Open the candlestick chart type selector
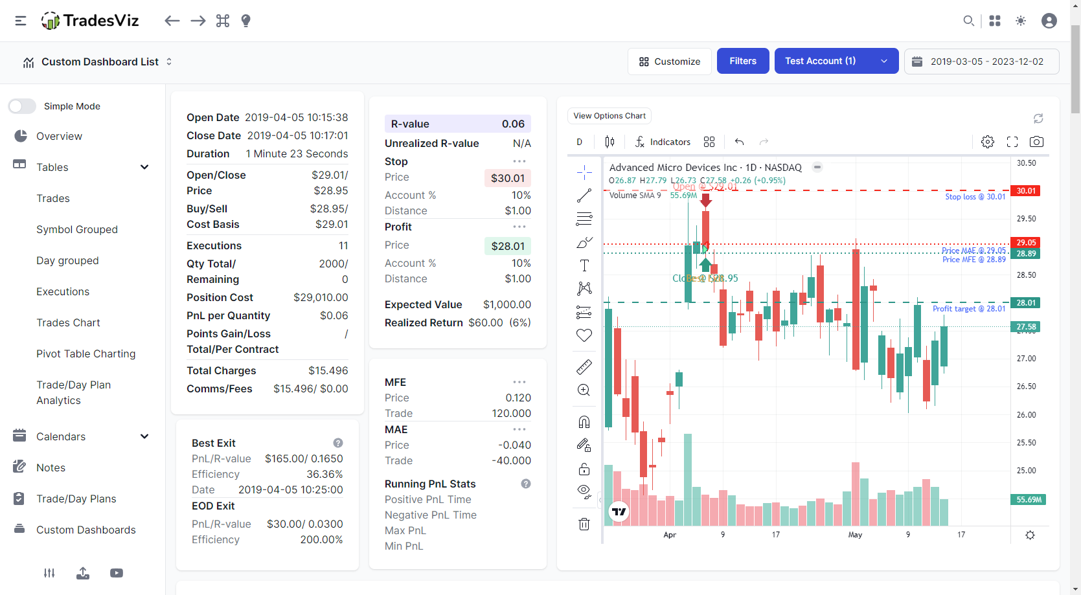This screenshot has height=595, width=1081. point(609,142)
